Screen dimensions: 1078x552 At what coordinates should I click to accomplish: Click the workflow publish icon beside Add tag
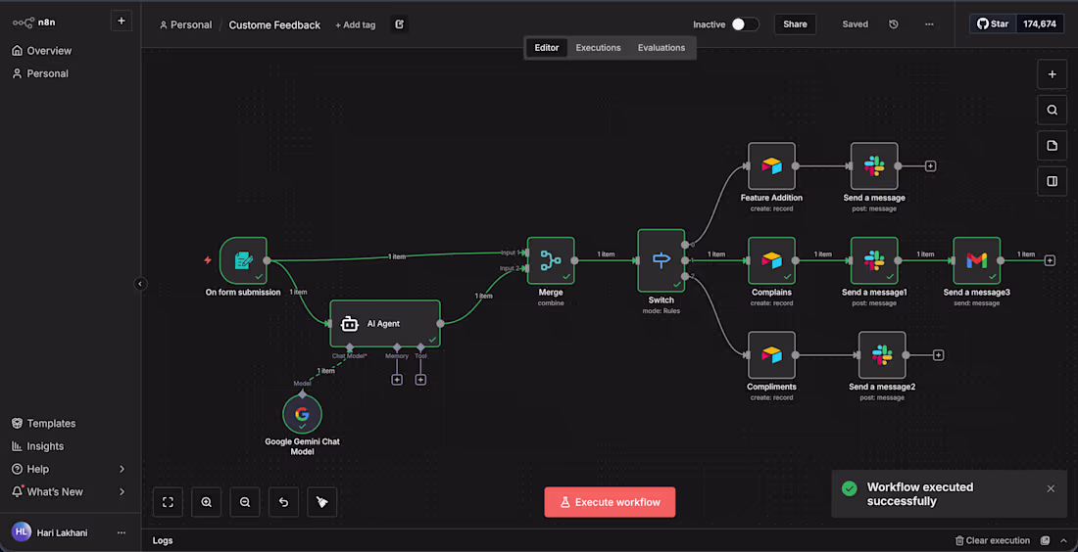point(400,24)
